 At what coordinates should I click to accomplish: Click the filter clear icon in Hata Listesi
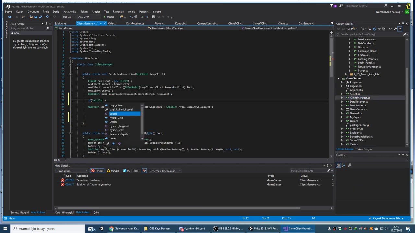point(144,171)
